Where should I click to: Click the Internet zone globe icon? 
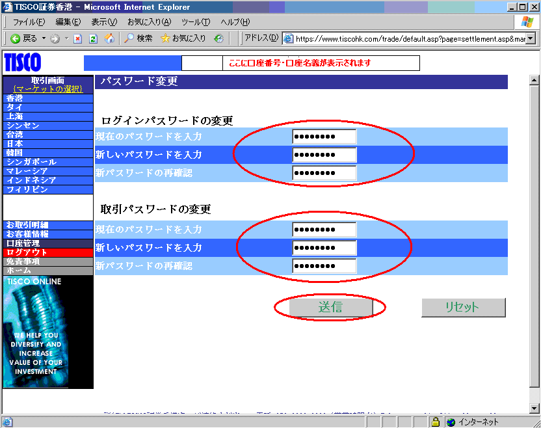451,421
